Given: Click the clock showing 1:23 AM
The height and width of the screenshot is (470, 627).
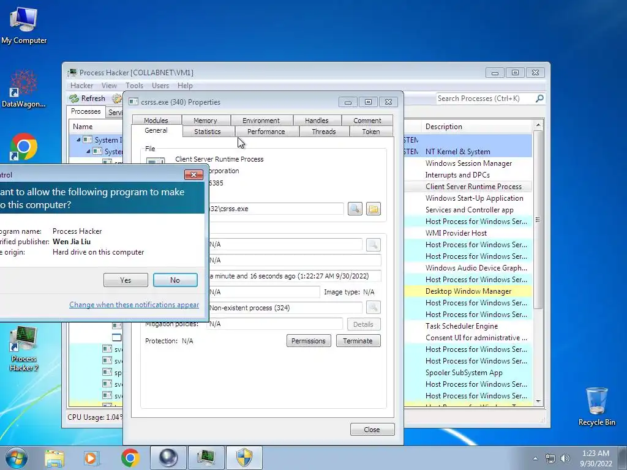Looking at the screenshot, I should pyautogui.click(x=596, y=458).
